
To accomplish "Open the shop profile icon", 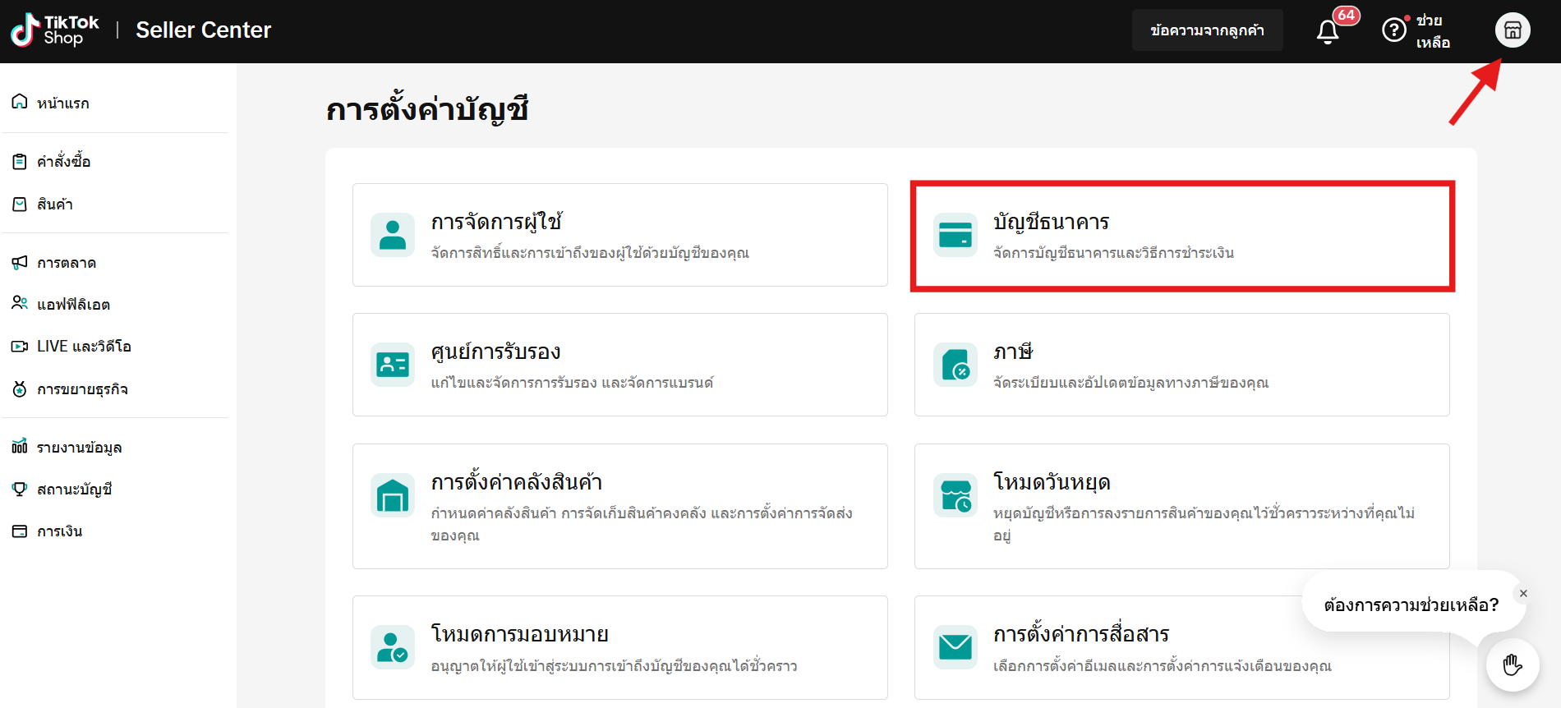I will pos(1512,31).
